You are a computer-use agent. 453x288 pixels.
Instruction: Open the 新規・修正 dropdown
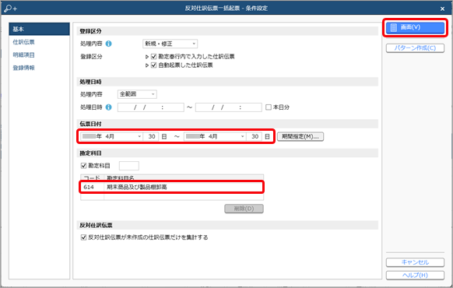click(170, 44)
